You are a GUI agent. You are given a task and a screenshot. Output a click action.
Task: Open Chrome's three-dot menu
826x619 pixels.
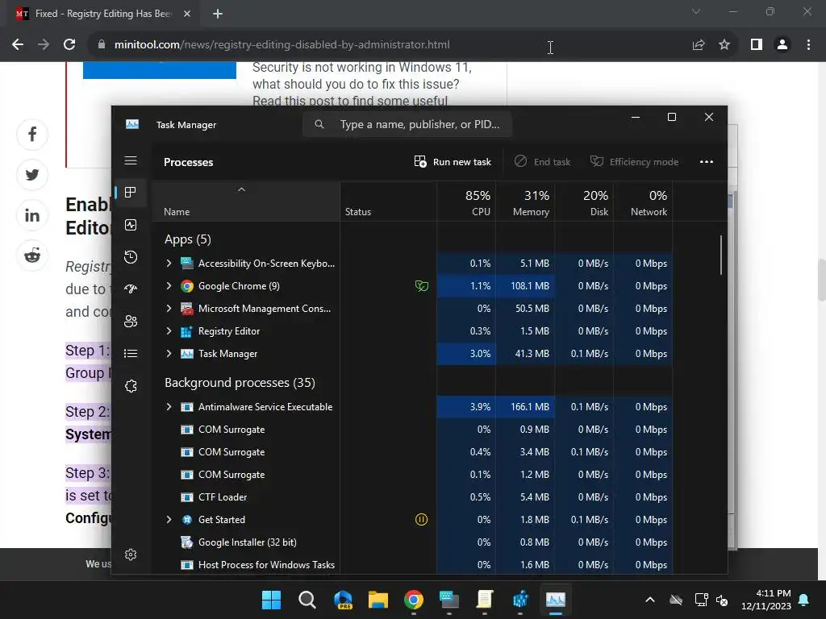pyautogui.click(x=808, y=45)
